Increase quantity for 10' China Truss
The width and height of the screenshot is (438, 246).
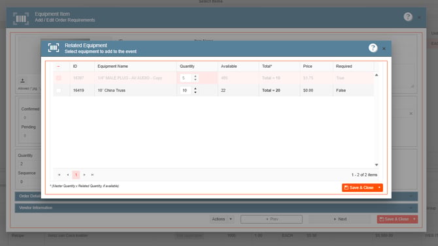(195, 89)
